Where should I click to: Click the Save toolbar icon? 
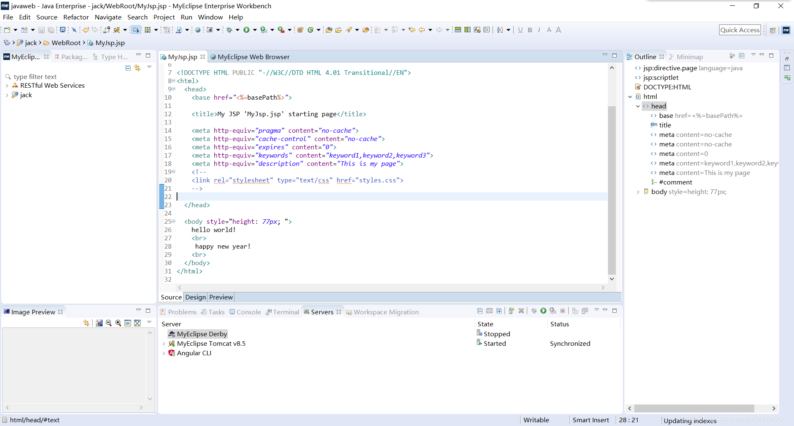(x=41, y=30)
